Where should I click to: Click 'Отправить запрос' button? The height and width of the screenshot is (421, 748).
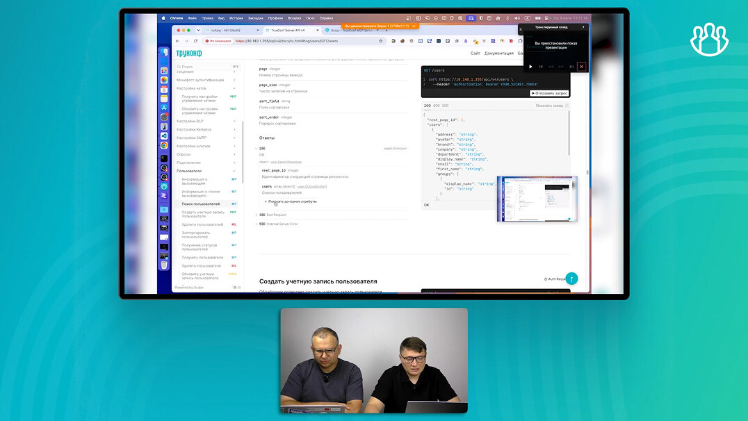[550, 93]
